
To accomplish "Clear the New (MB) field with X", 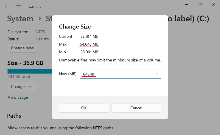I will tap(156, 74).
